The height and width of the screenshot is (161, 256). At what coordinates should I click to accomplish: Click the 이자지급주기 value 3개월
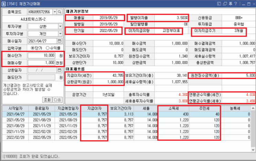pyautogui.click(x=239, y=31)
